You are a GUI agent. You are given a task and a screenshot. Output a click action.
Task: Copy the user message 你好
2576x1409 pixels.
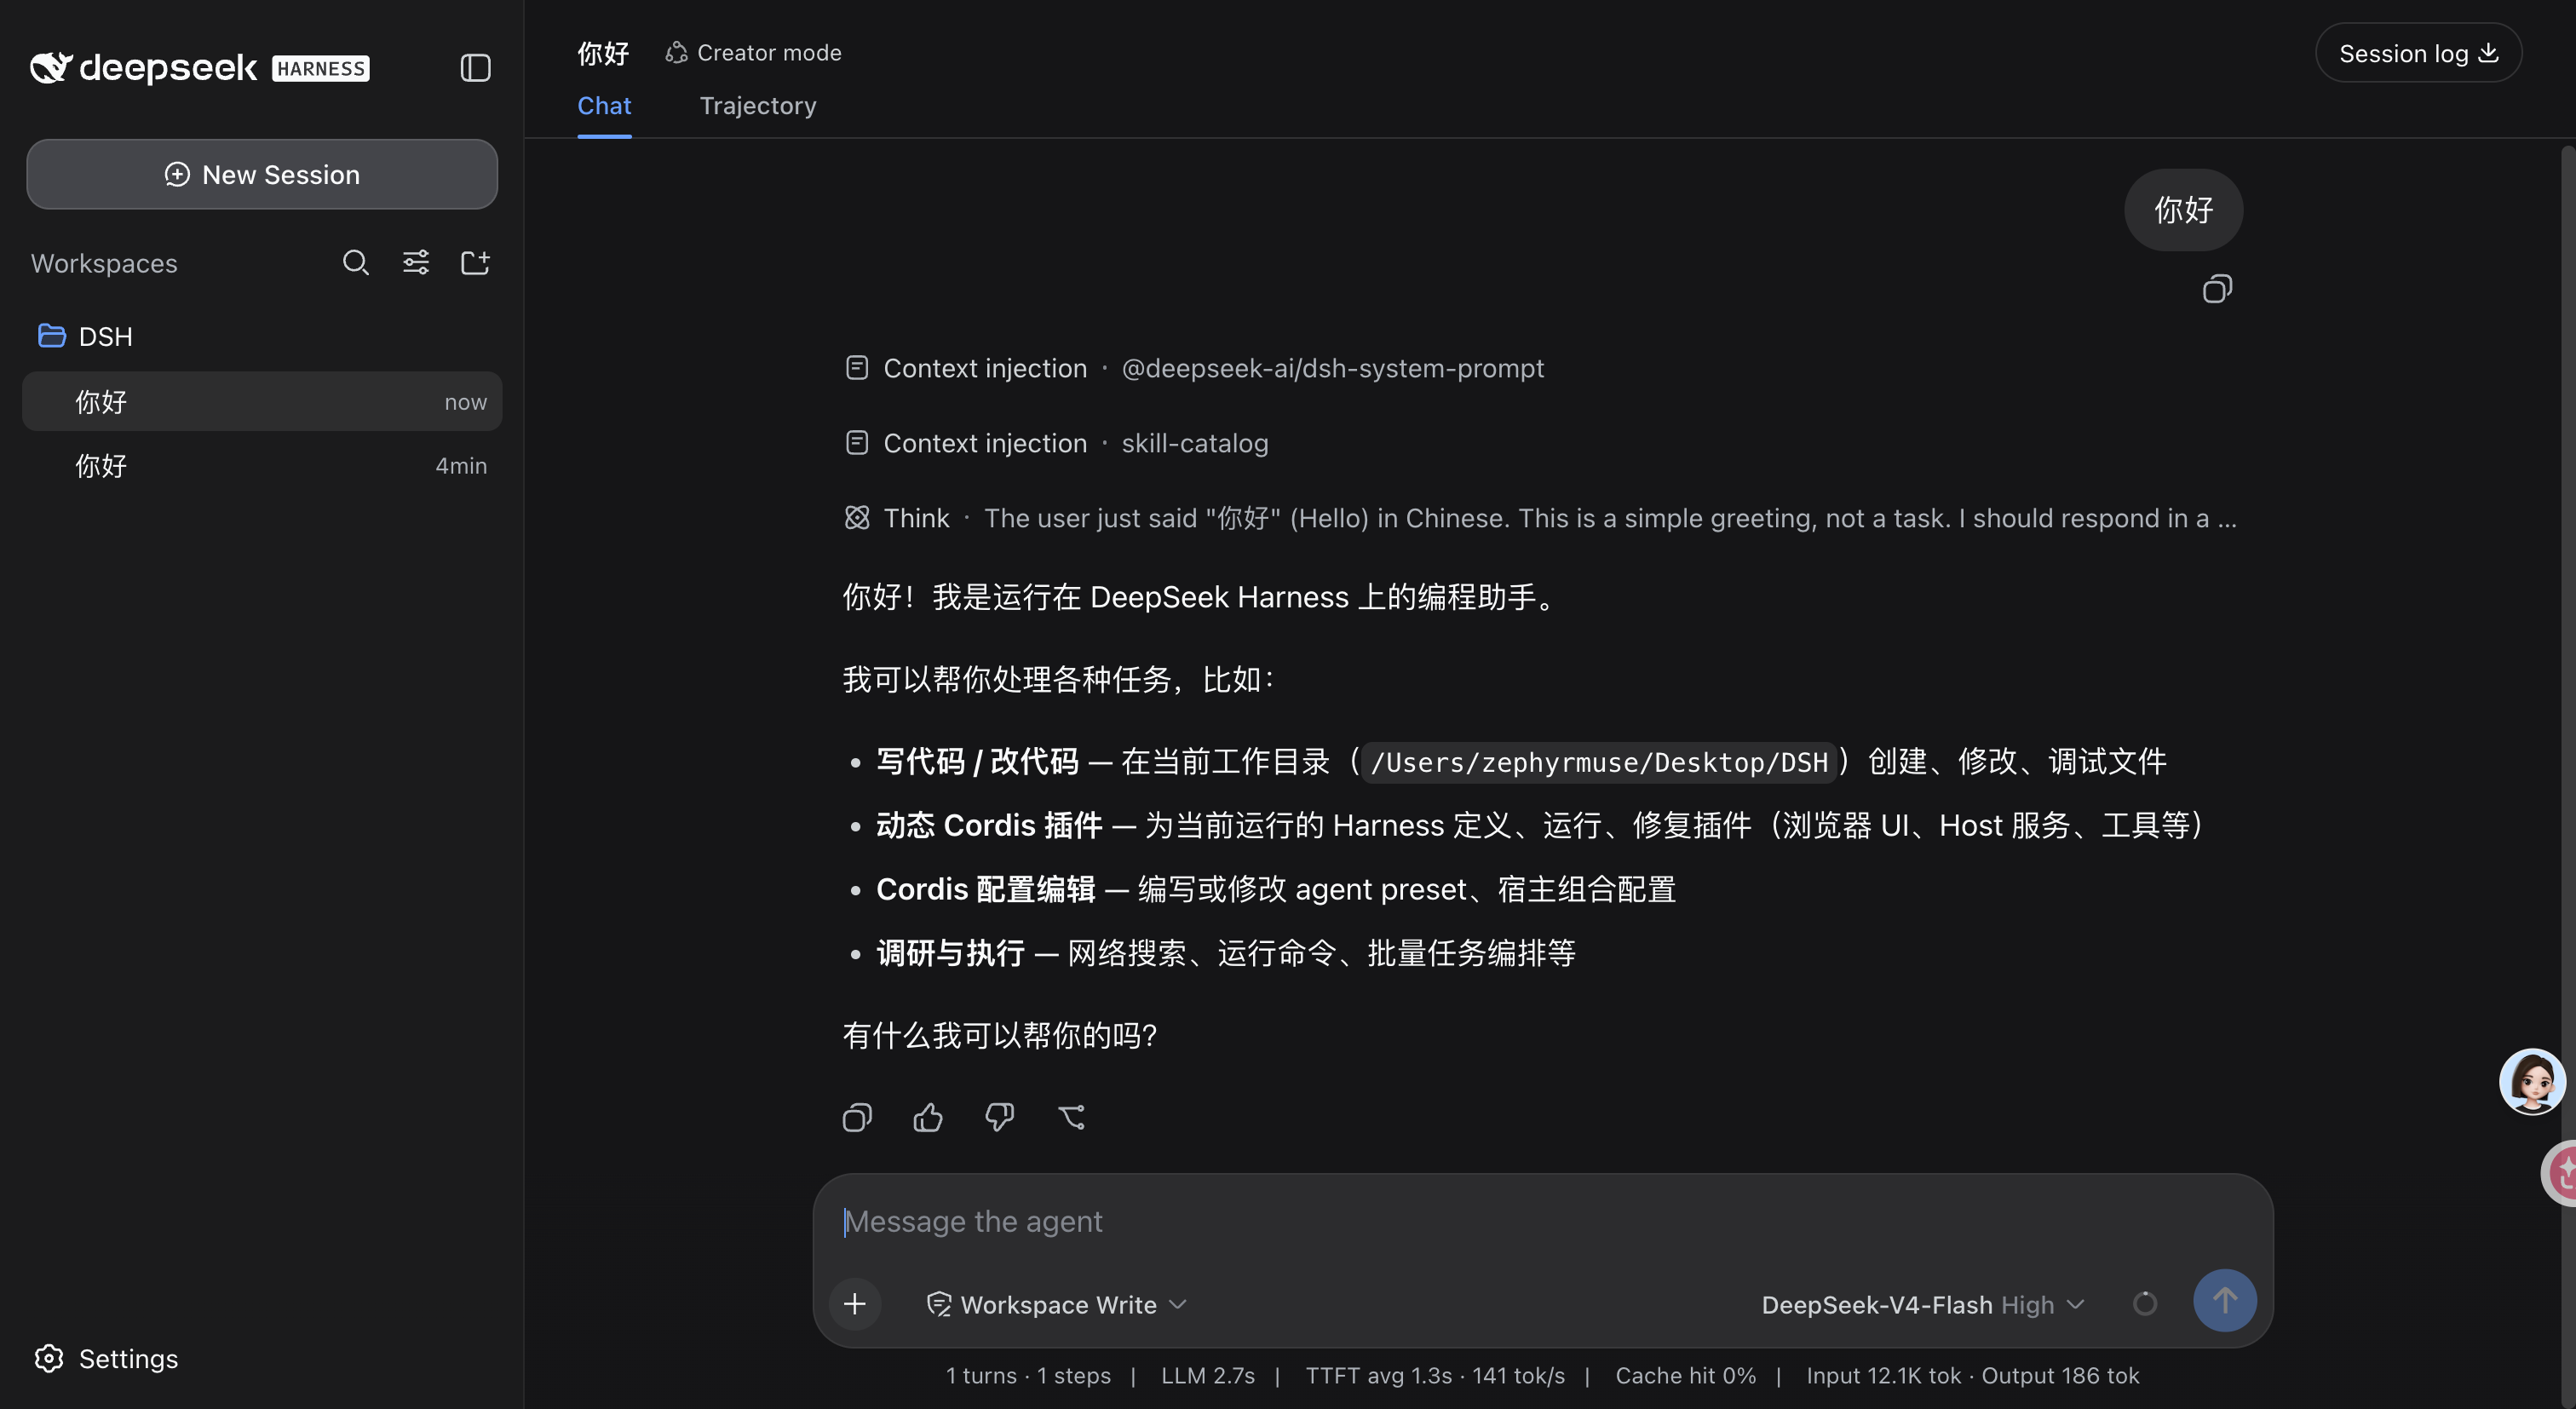(x=2217, y=289)
